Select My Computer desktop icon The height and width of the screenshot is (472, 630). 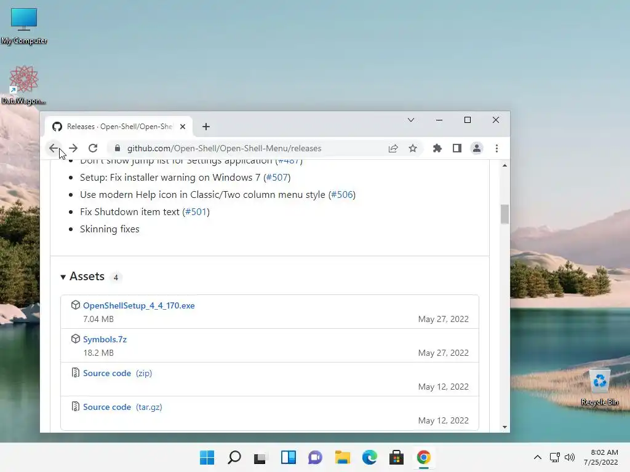click(x=24, y=26)
